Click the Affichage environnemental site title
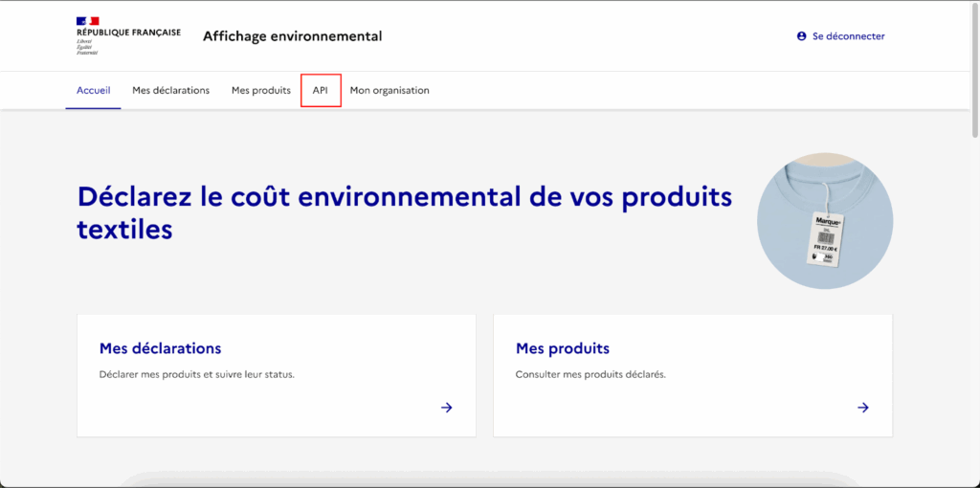The image size is (980, 488). [292, 36]
